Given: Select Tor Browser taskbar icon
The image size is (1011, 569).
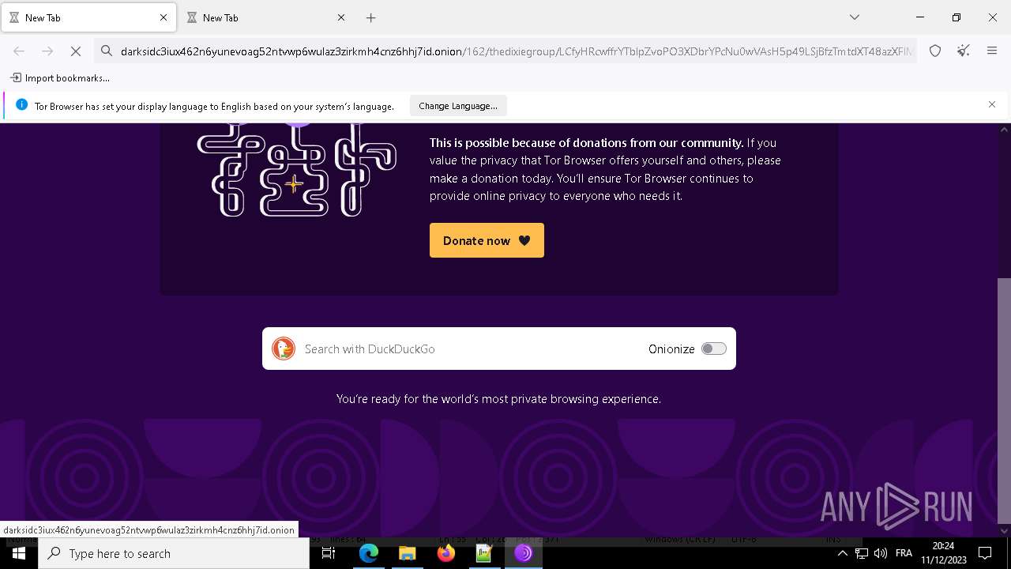Looking at the screenshot, I should coord(523,553).
